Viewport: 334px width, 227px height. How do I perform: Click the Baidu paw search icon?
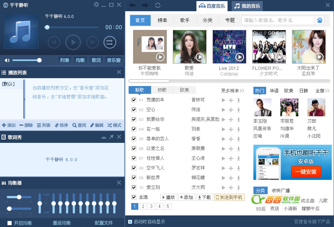coord(319,21)
